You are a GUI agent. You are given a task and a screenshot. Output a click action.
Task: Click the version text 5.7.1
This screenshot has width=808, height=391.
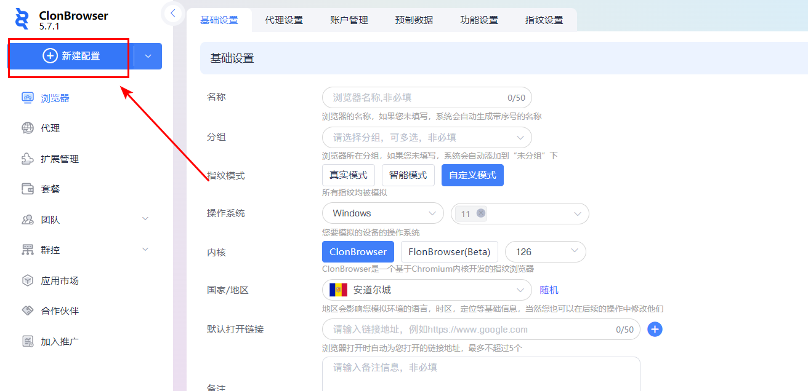[49, 27]
